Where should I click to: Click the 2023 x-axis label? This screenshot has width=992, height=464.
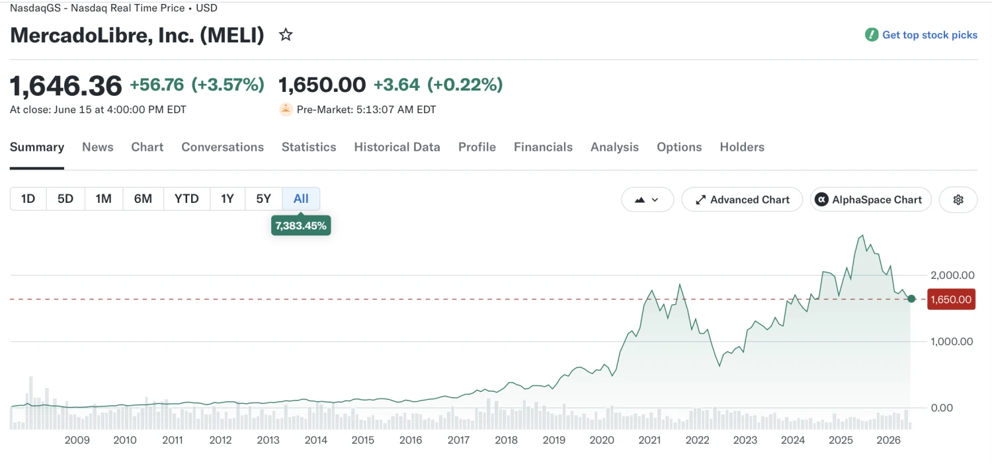[x=745, y=440]
